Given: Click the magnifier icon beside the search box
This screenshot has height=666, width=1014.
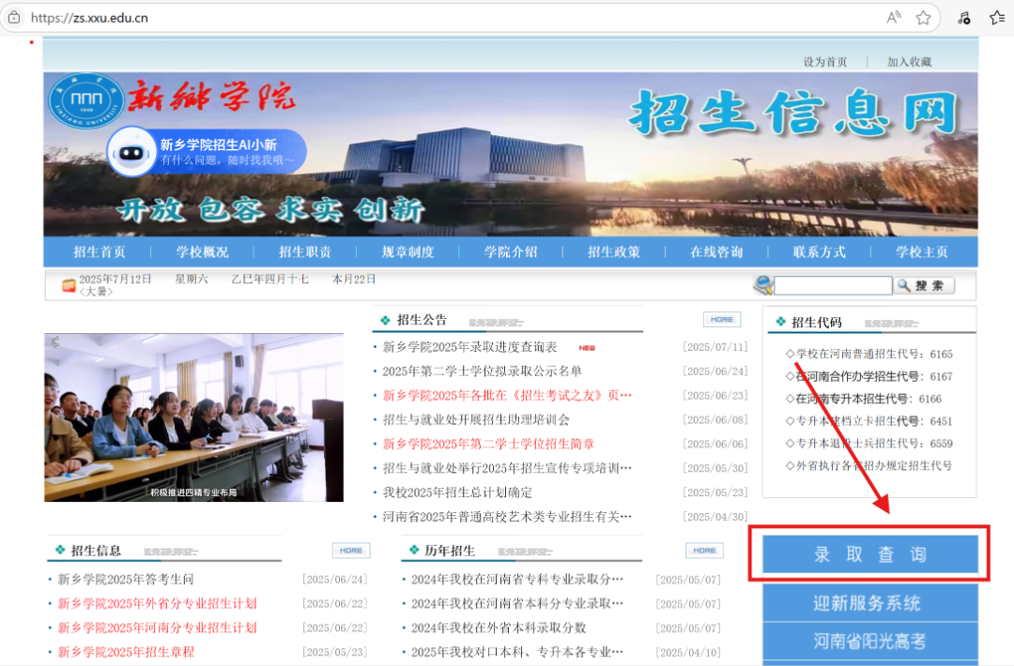Looking at the screenshot, I should [763, 284].
